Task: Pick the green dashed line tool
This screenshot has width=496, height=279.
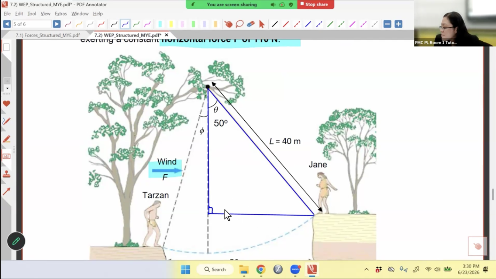Action: pyautogui.click(x=341, y=24)
